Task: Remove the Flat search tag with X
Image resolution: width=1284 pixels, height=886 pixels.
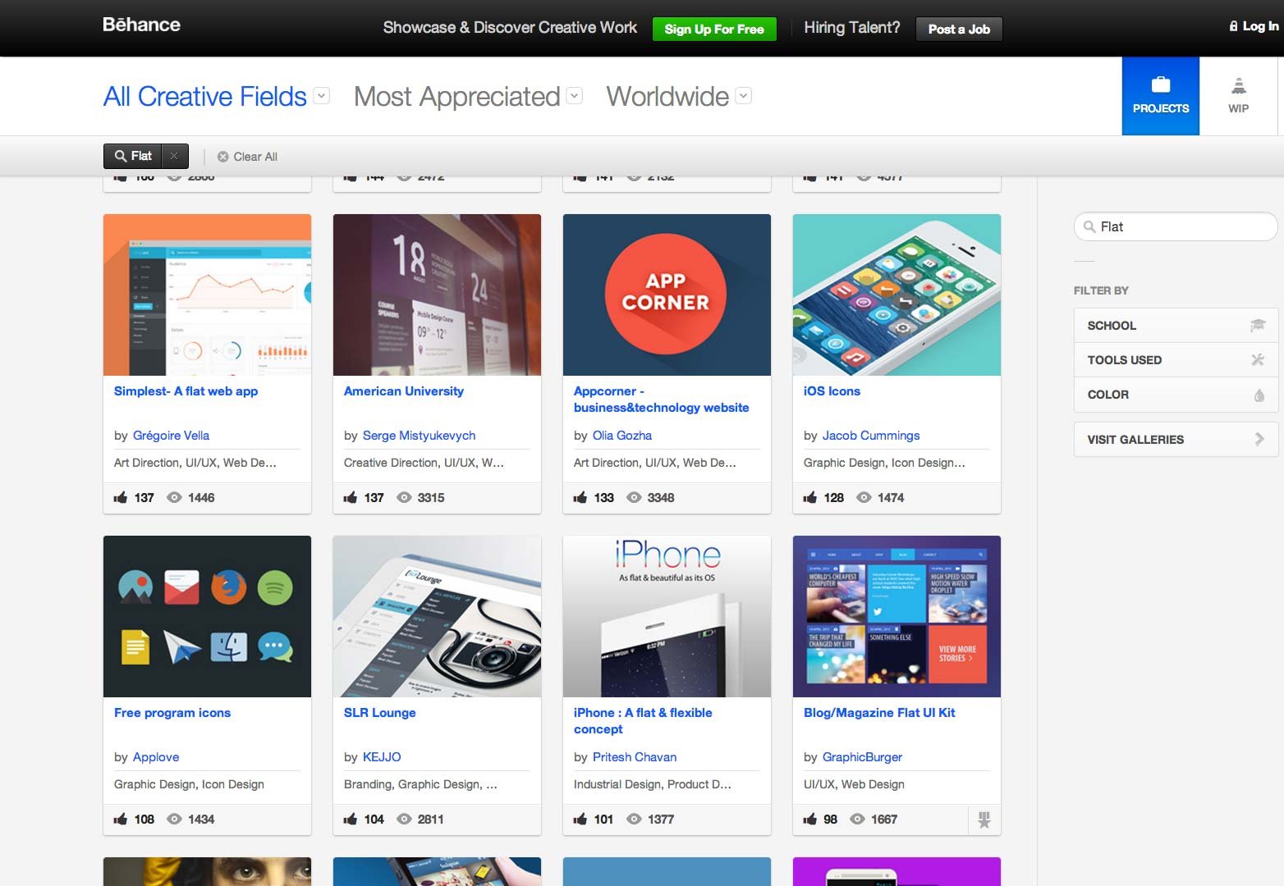Action: tap(174, 156)
